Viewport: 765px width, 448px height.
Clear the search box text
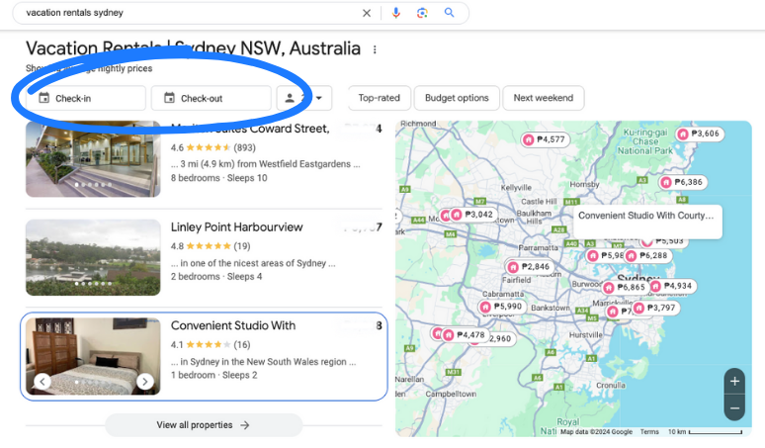tap(367, 13)
